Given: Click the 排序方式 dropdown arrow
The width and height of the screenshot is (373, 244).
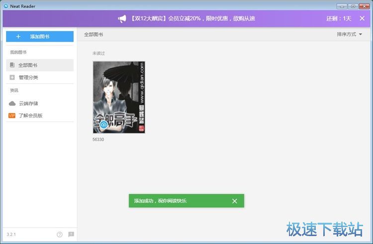Looking at the screenshot, I should point(361,34).
